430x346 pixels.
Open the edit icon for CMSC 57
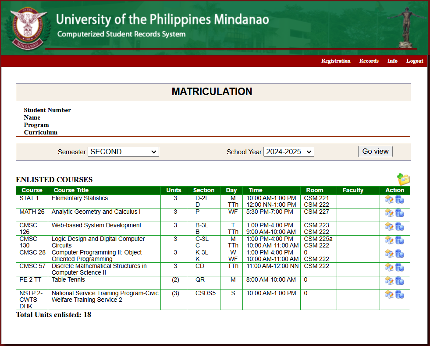click(389, 267)
